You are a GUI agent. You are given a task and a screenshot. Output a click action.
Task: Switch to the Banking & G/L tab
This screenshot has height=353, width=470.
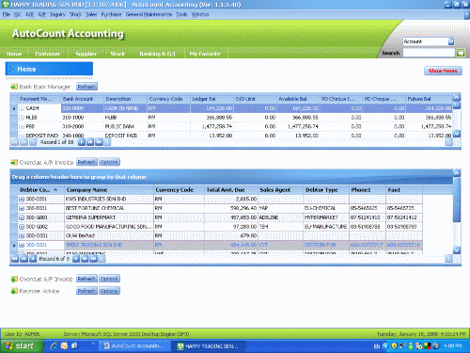157,54
